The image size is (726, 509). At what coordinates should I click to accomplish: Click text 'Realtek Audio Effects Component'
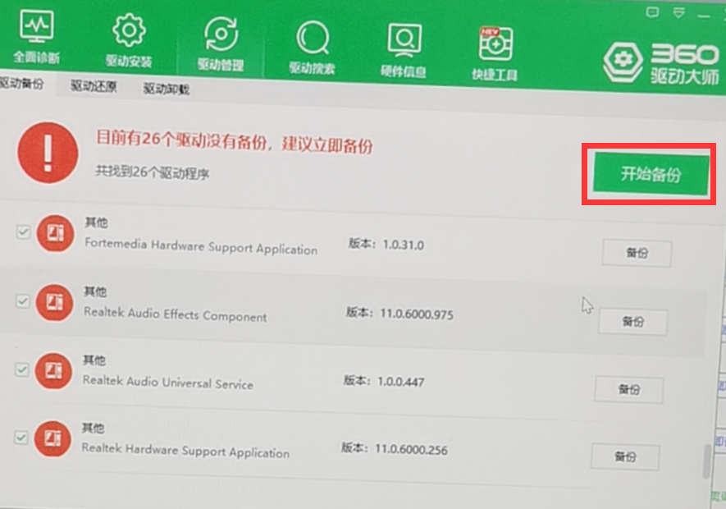click(175, 314)
